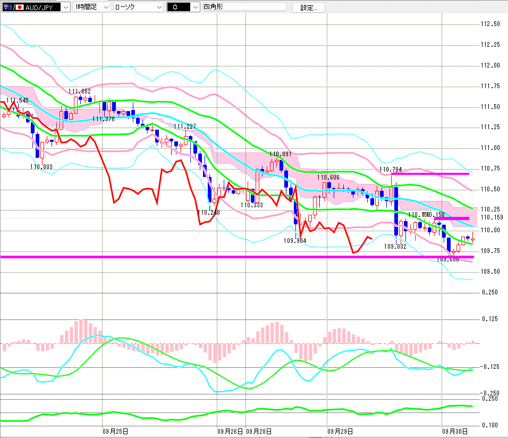Screen dimensions: 508x438
Task: Click the 110.891 high price label
Action: pos(281,154)
